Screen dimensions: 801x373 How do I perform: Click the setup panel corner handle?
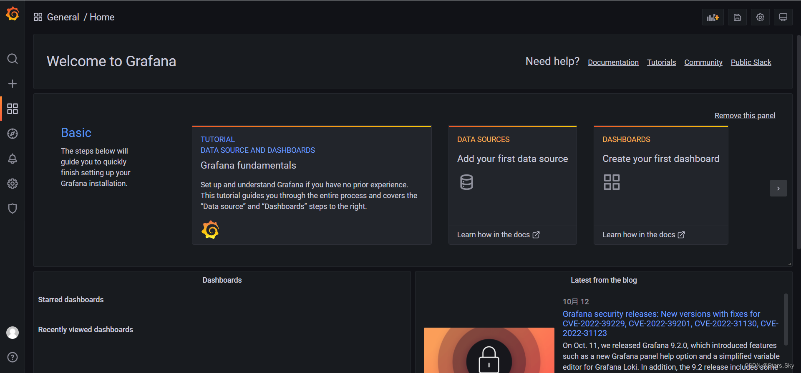(x=789, y=264)
